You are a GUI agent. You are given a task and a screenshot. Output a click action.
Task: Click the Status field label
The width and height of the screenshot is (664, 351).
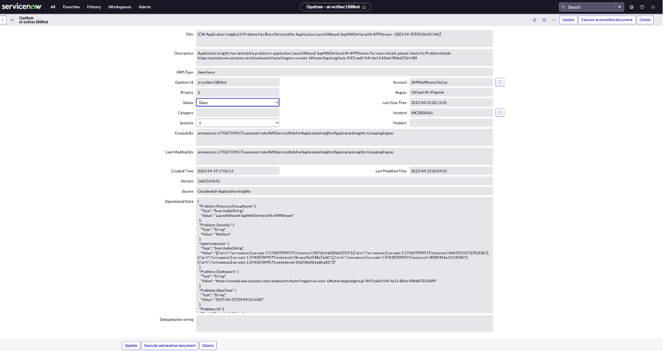pyautogui.click(x=188, y=103)
